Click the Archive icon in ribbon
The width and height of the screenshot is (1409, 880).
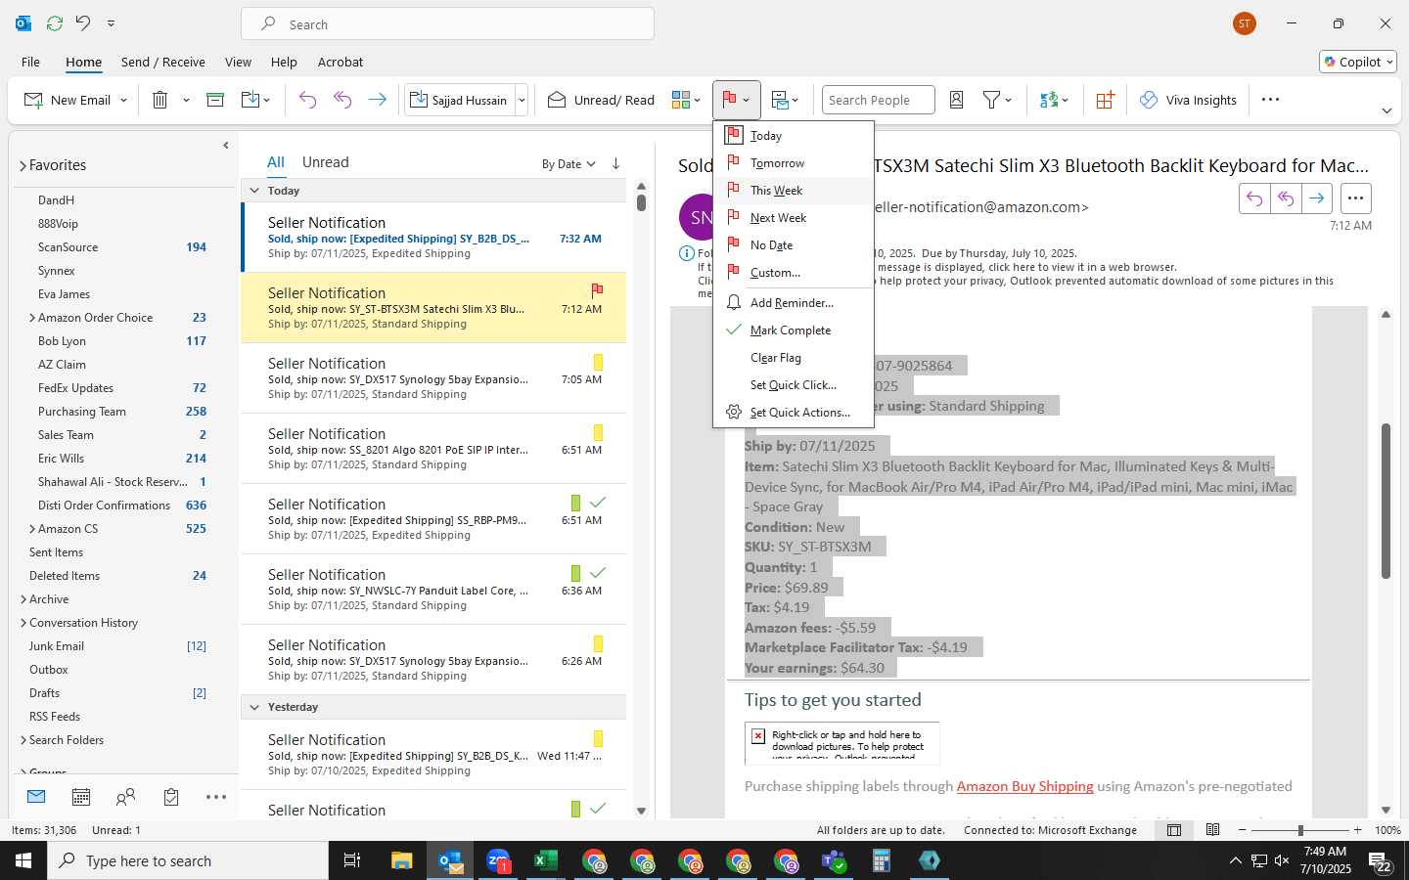[x=215, y=100]
